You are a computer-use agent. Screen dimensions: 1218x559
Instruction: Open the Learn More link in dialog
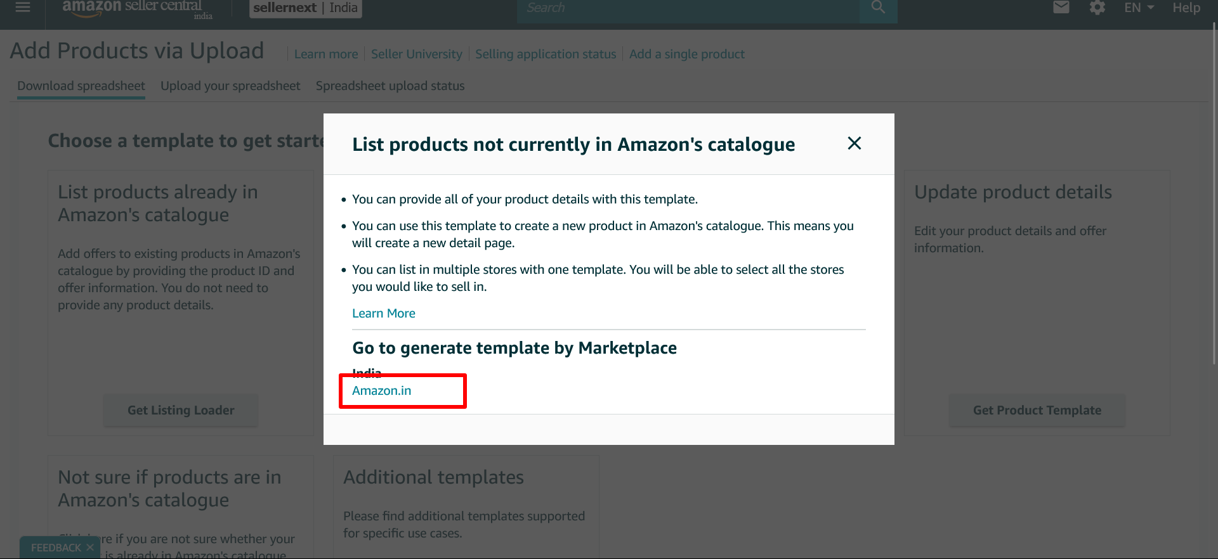point(384,313)
